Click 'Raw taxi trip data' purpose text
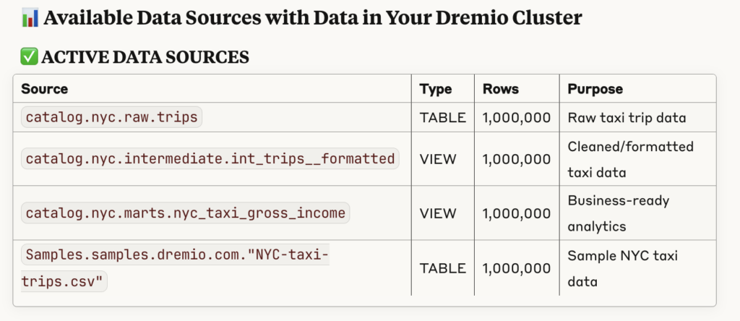Screen dimensions: 740x321 tap(627, 118)
